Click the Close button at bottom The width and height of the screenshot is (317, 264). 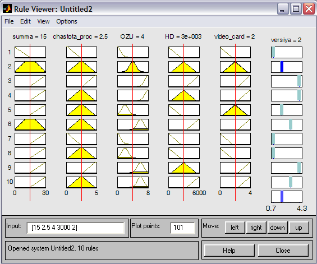click(283, 251)
